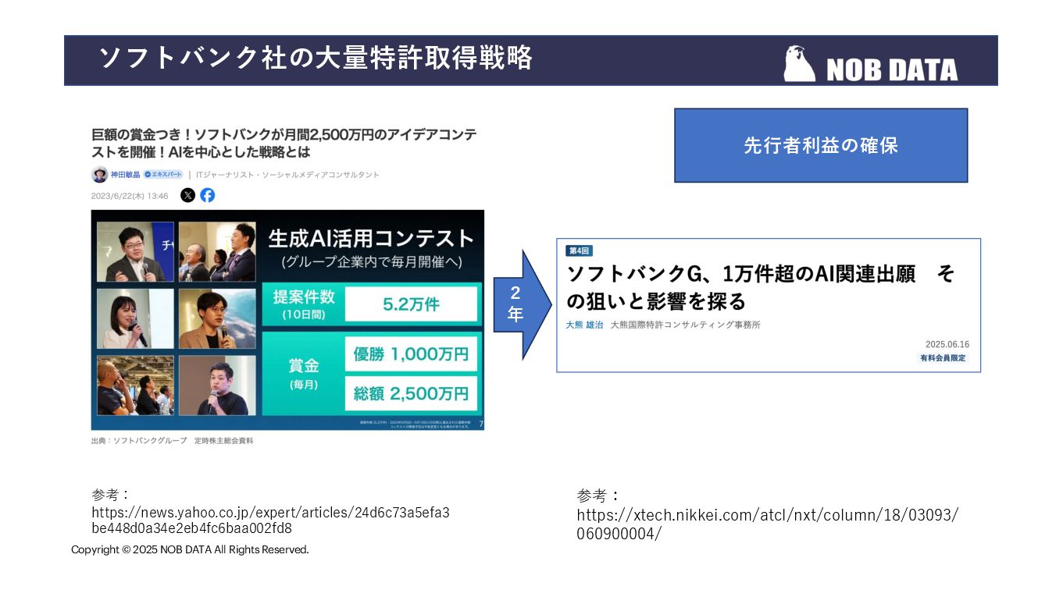Click the author avatar of 神田敏晶

point(99,175)
